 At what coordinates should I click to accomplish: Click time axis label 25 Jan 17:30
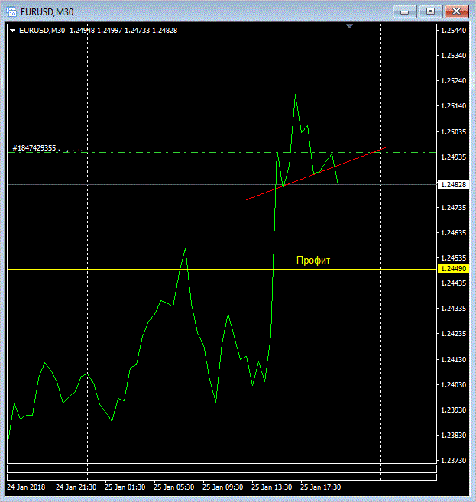click(321, 487)
